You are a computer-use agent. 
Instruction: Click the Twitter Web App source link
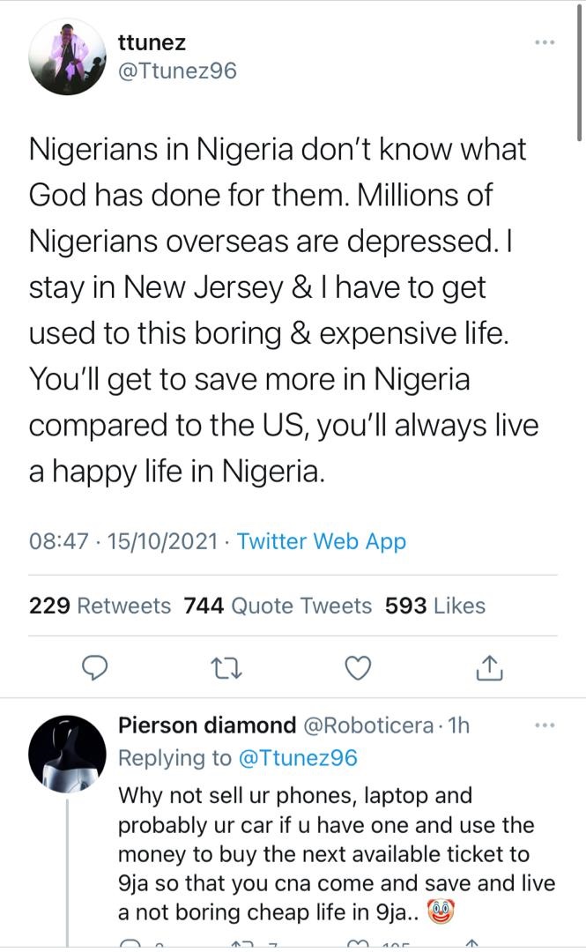(322, 540)
